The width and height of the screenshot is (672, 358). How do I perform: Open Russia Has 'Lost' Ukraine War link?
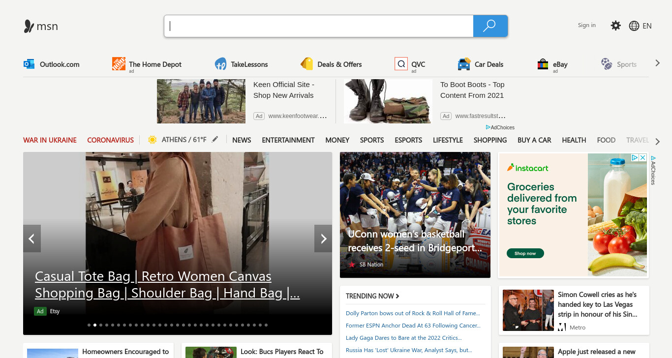click(x=409, y=350)
